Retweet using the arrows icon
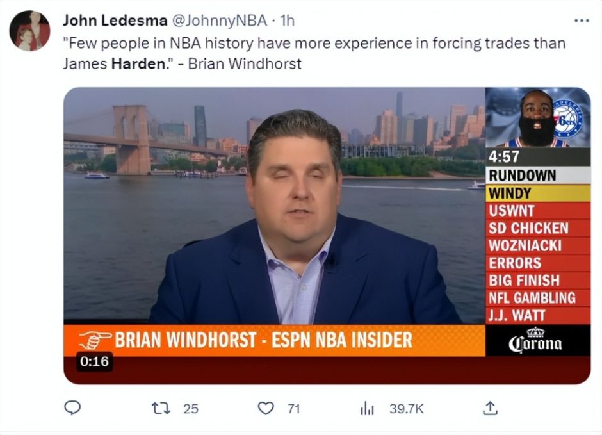The height and width of the screenshot is (435, 602). pos(161,409)
